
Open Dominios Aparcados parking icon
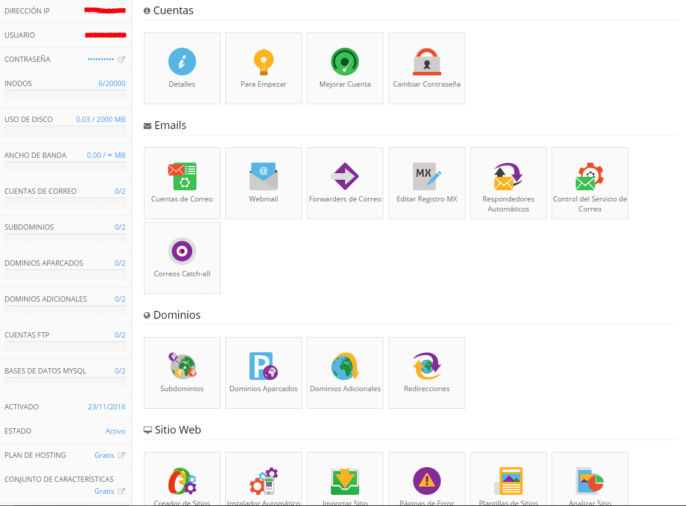[263, 366]
